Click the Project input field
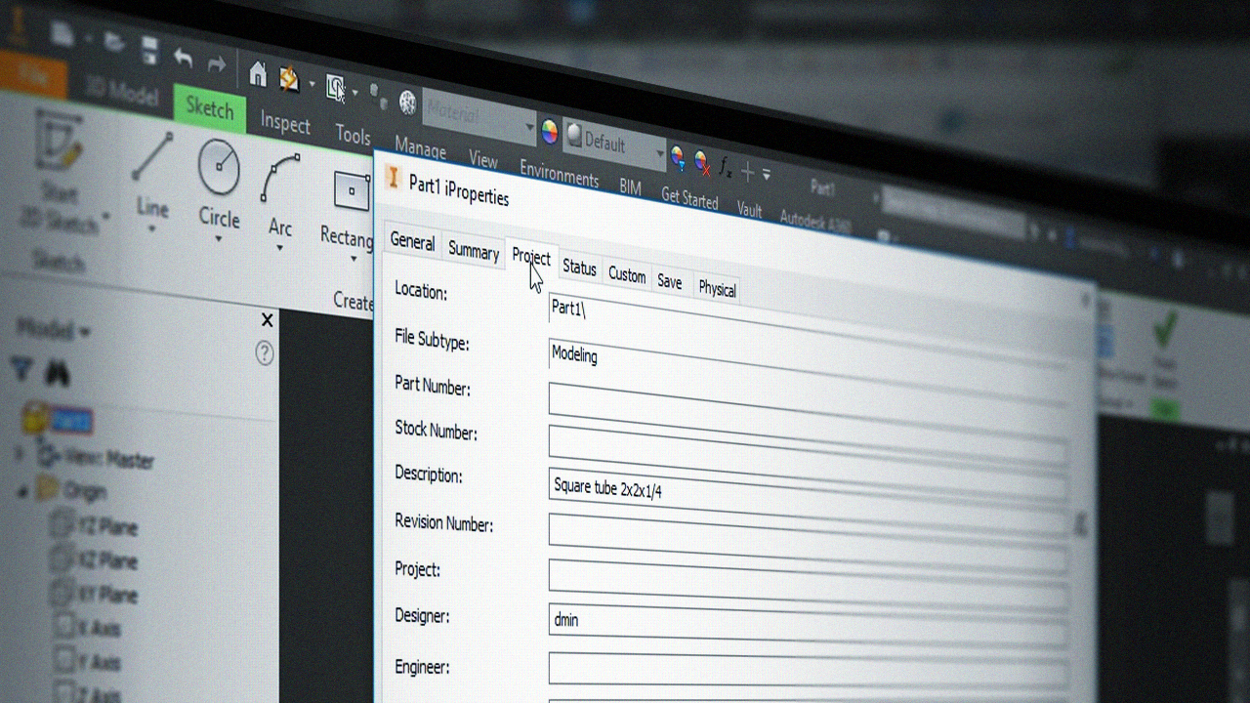Screen dimensions: 1250x703 click(807, 585)
